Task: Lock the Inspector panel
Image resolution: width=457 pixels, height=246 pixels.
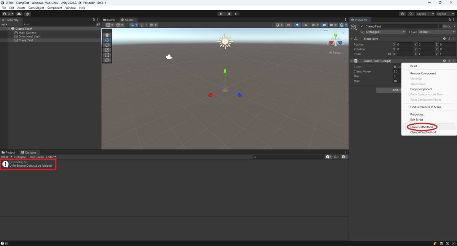Action: pyautogui.click(x=449, y=19)
